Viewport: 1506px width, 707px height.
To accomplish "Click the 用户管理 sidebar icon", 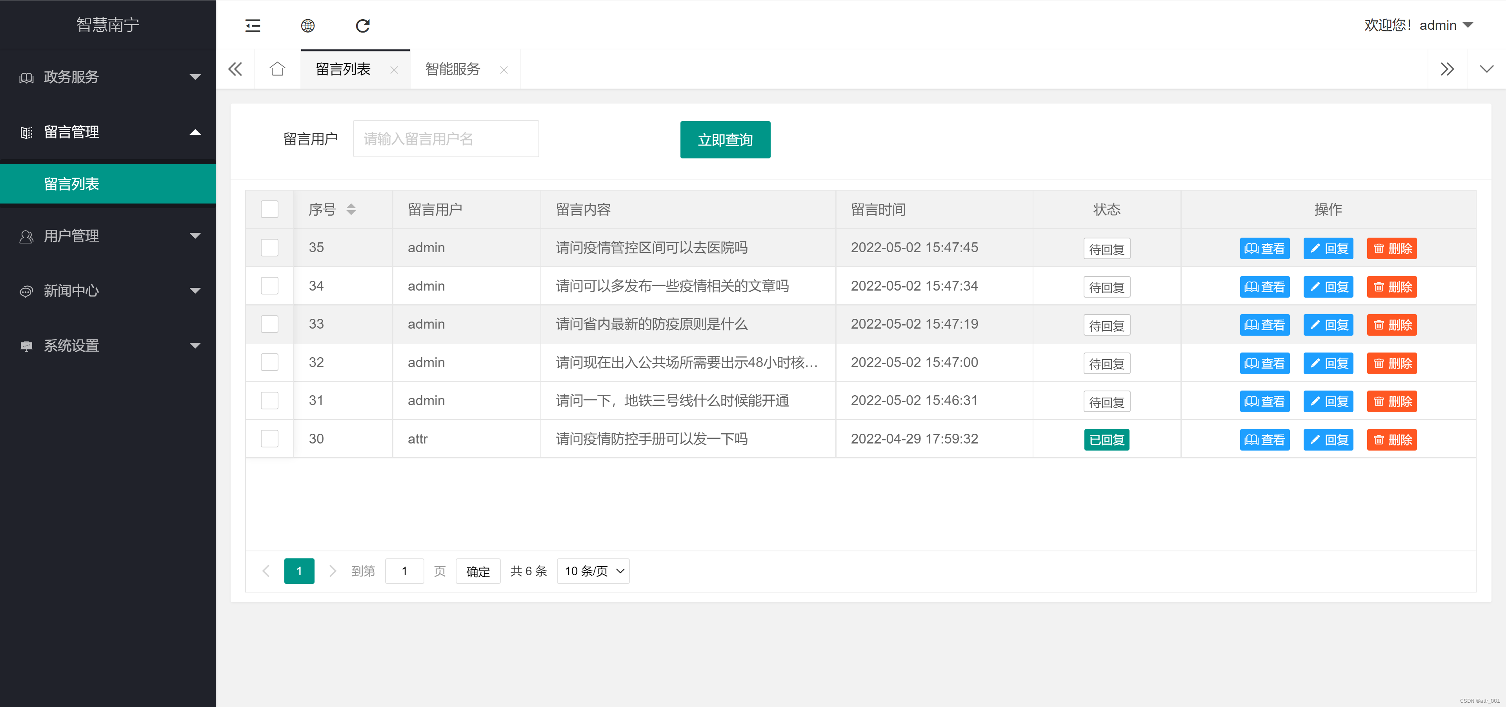I will point(26,236).
